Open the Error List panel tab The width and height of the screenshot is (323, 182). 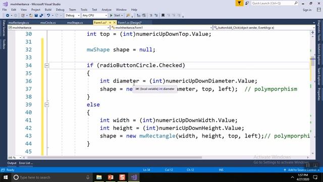[26, 163]
